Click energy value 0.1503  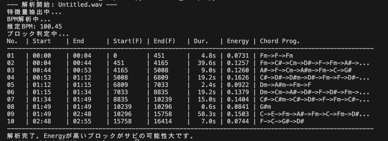238,113
